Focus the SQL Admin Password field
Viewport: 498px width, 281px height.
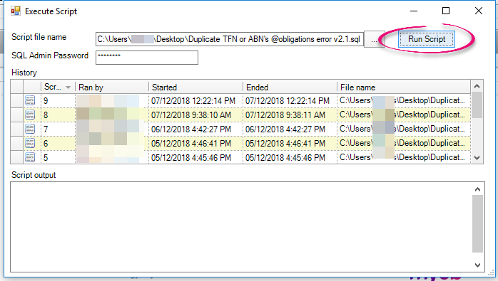147,58
